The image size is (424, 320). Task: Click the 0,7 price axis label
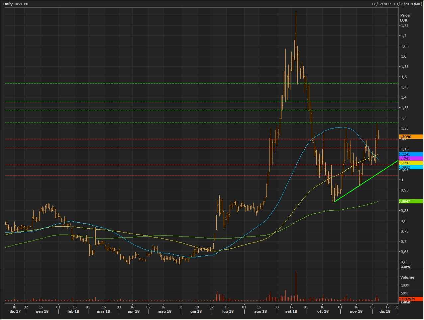pyautogui.click(x=404, y=241)
